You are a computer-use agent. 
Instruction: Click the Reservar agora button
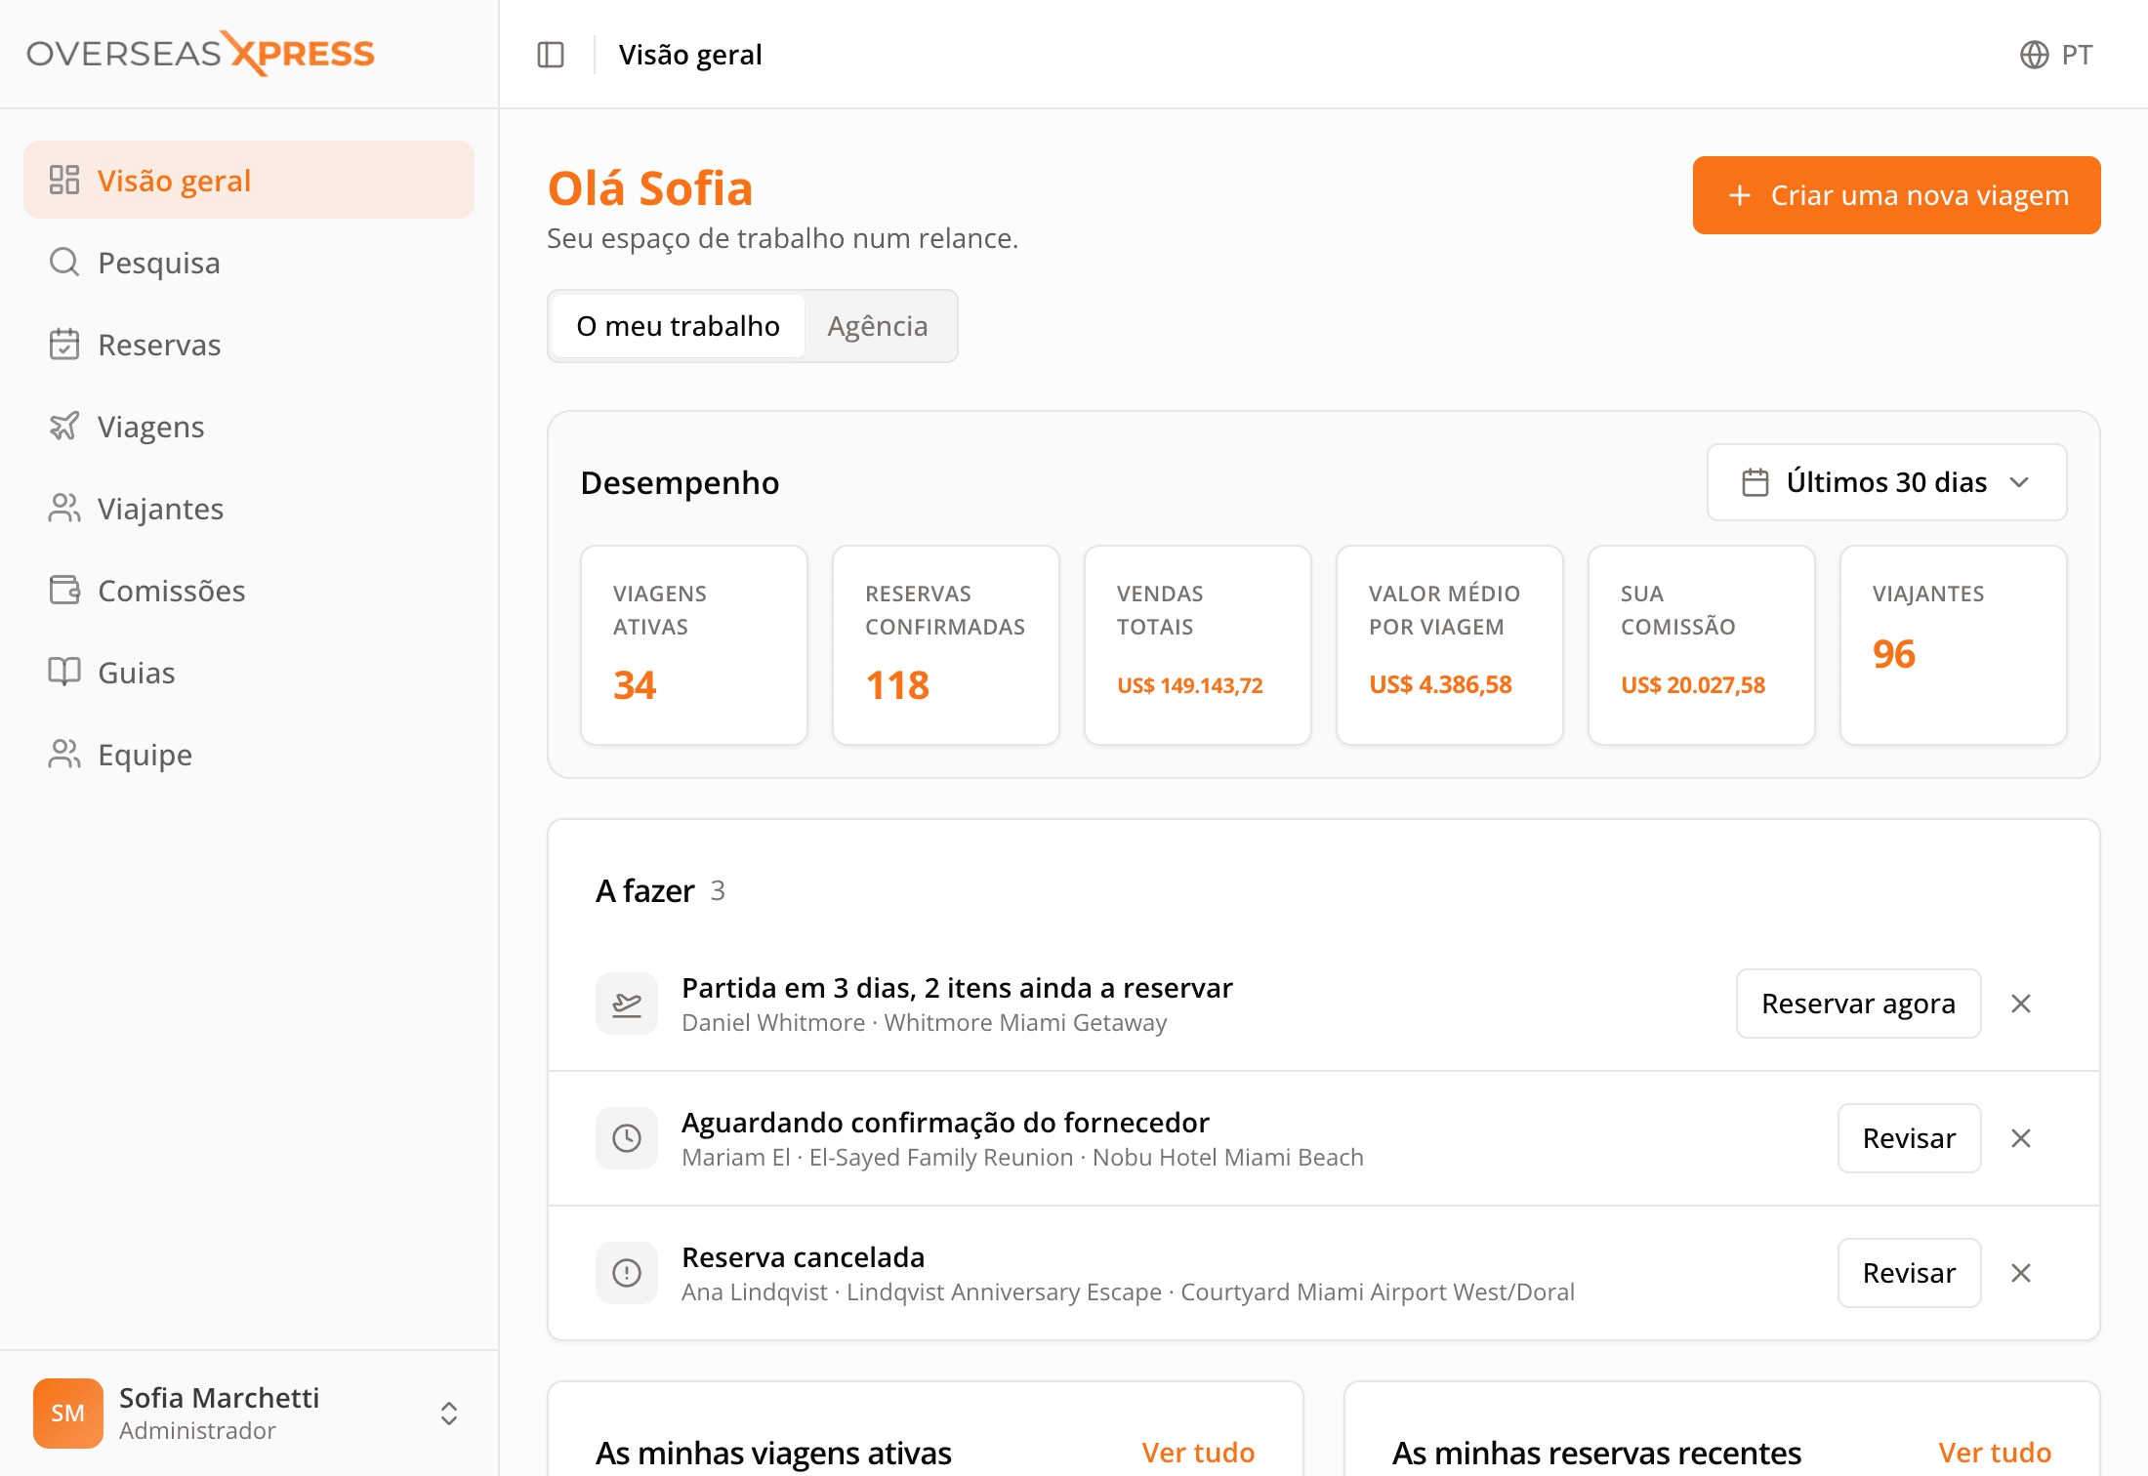tap(1858, 1004)
